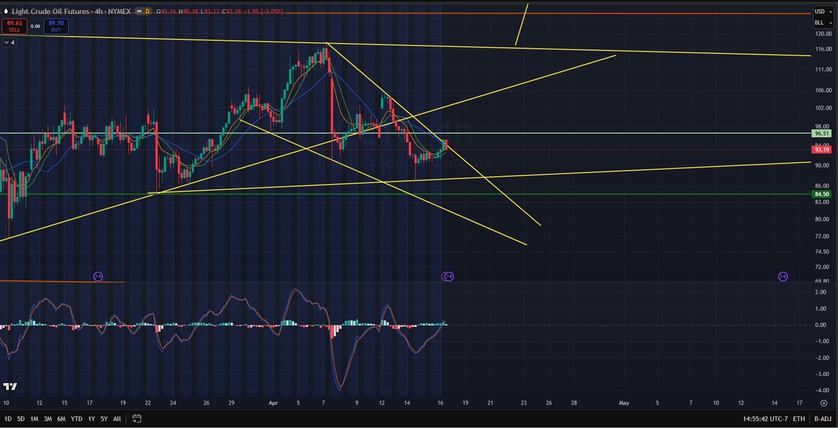838x428 pixels.
Task: Expand the collapsed indicators legend showing 4
Action: click(x=10, y=43)
